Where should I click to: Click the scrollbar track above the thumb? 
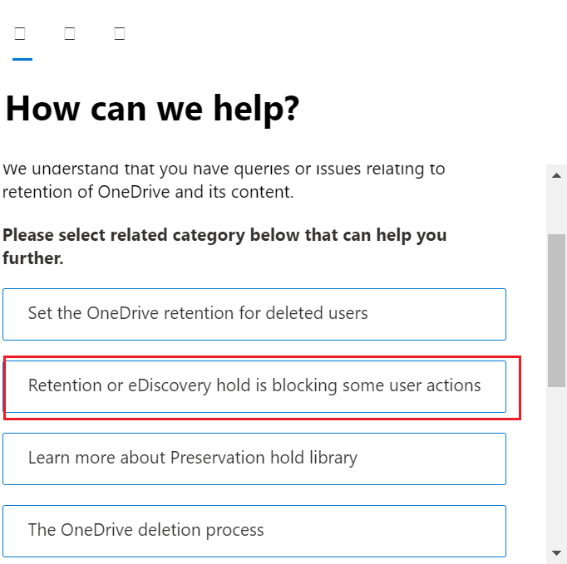pos(556,209)
